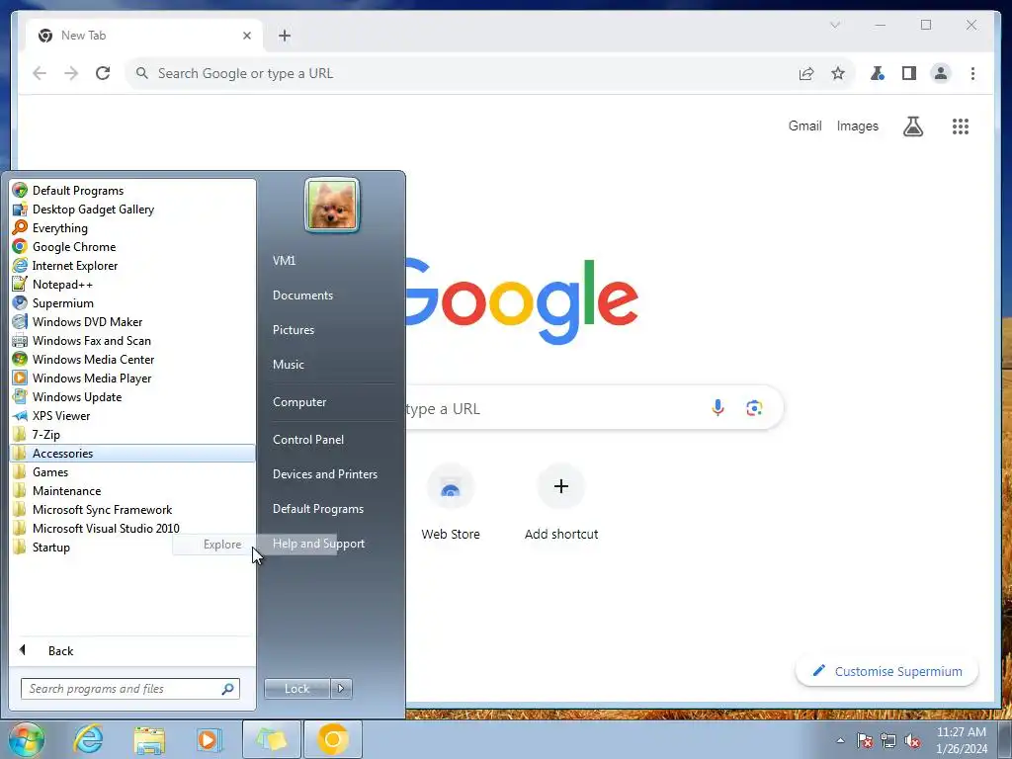
Task: Open the Google apps grid
Action: (x=961, y=126)
